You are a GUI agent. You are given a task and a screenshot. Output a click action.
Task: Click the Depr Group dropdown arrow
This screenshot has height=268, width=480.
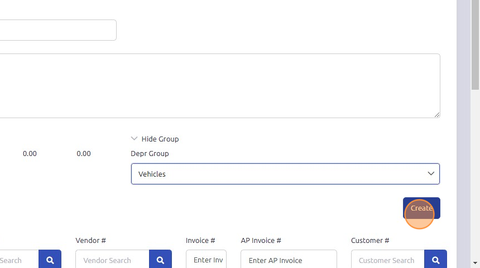tap(430, 174)
